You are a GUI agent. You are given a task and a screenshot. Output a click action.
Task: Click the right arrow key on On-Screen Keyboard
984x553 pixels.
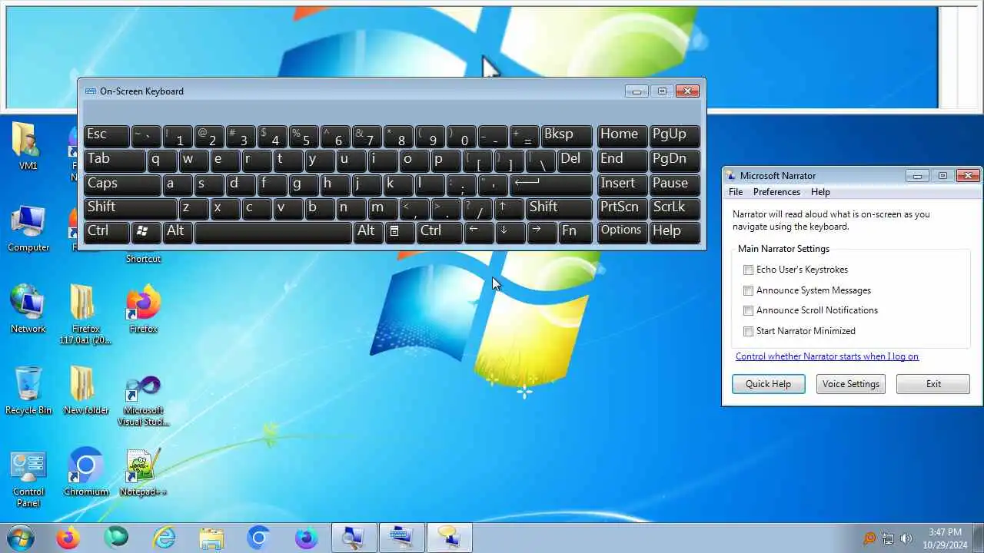pos(542,232)
